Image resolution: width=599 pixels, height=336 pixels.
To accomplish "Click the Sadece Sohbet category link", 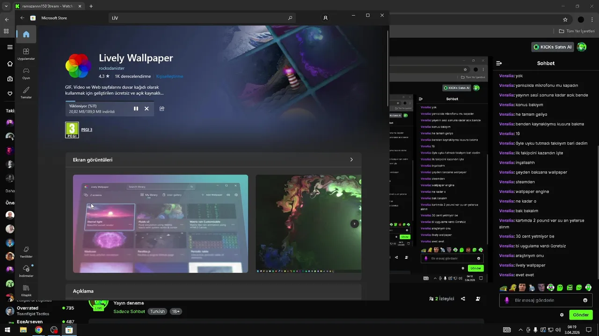I will (129, 311).
